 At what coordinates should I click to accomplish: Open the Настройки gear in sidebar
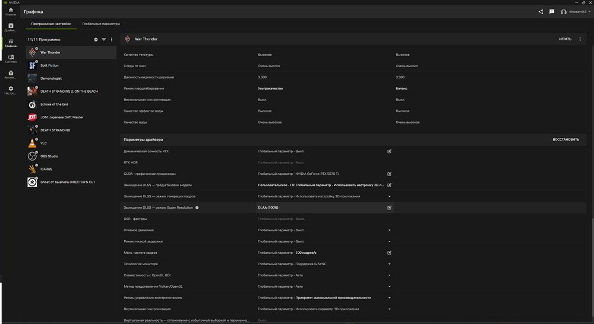pos(11,90)
